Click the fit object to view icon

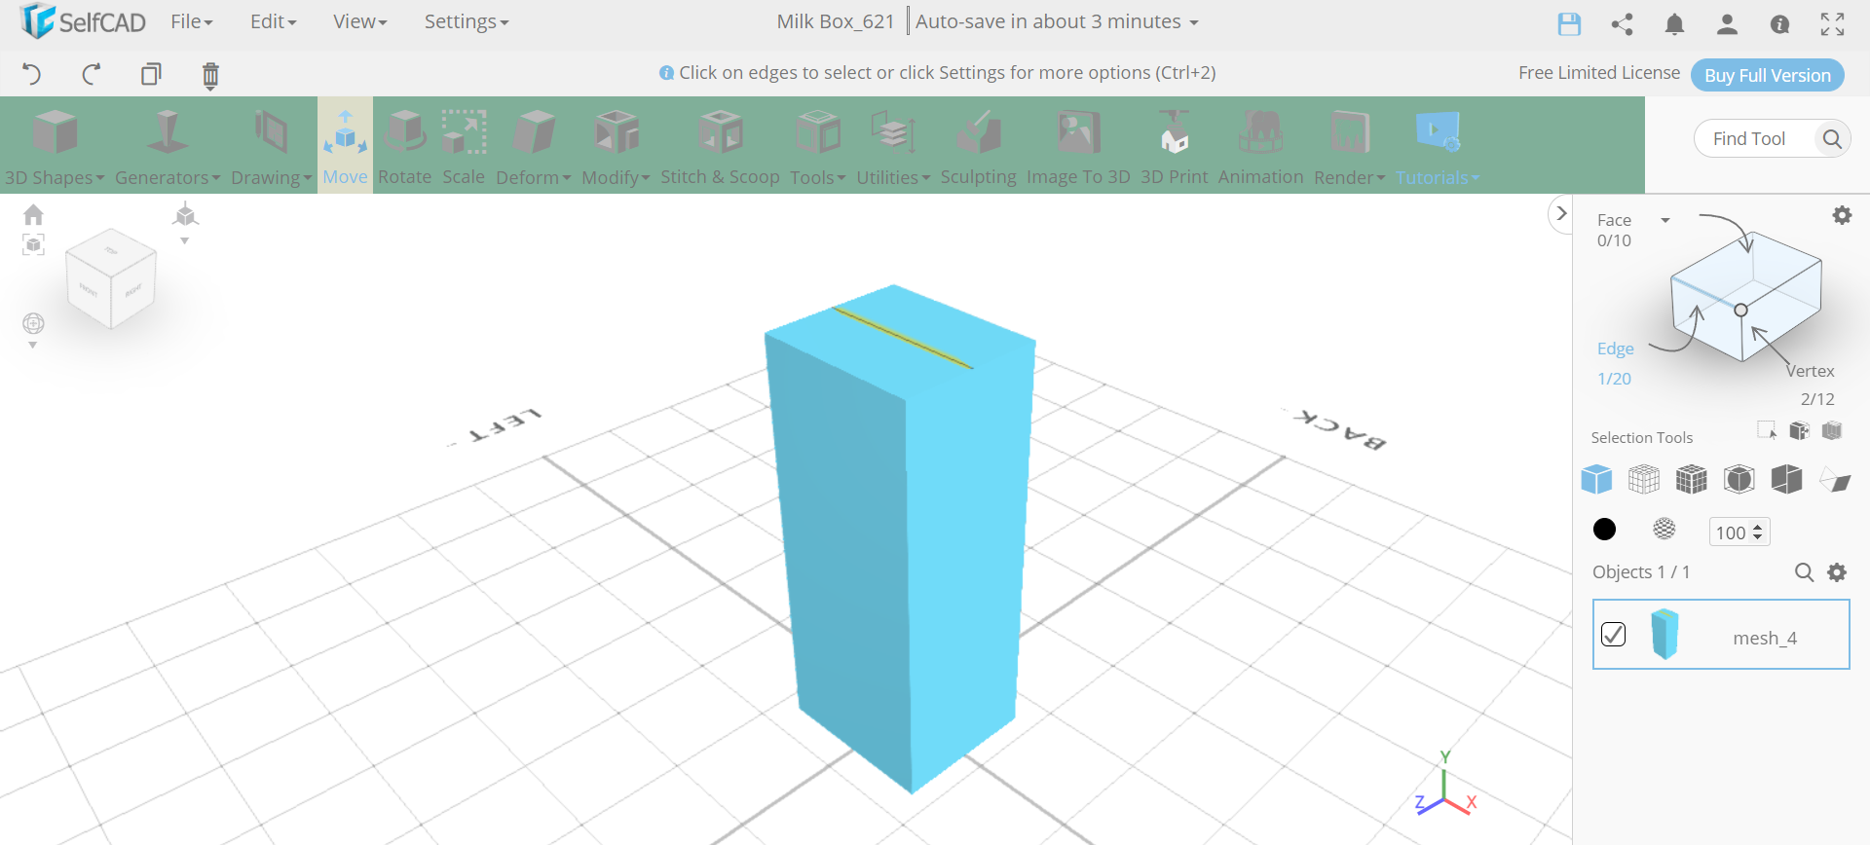click(x=33, y=244)
